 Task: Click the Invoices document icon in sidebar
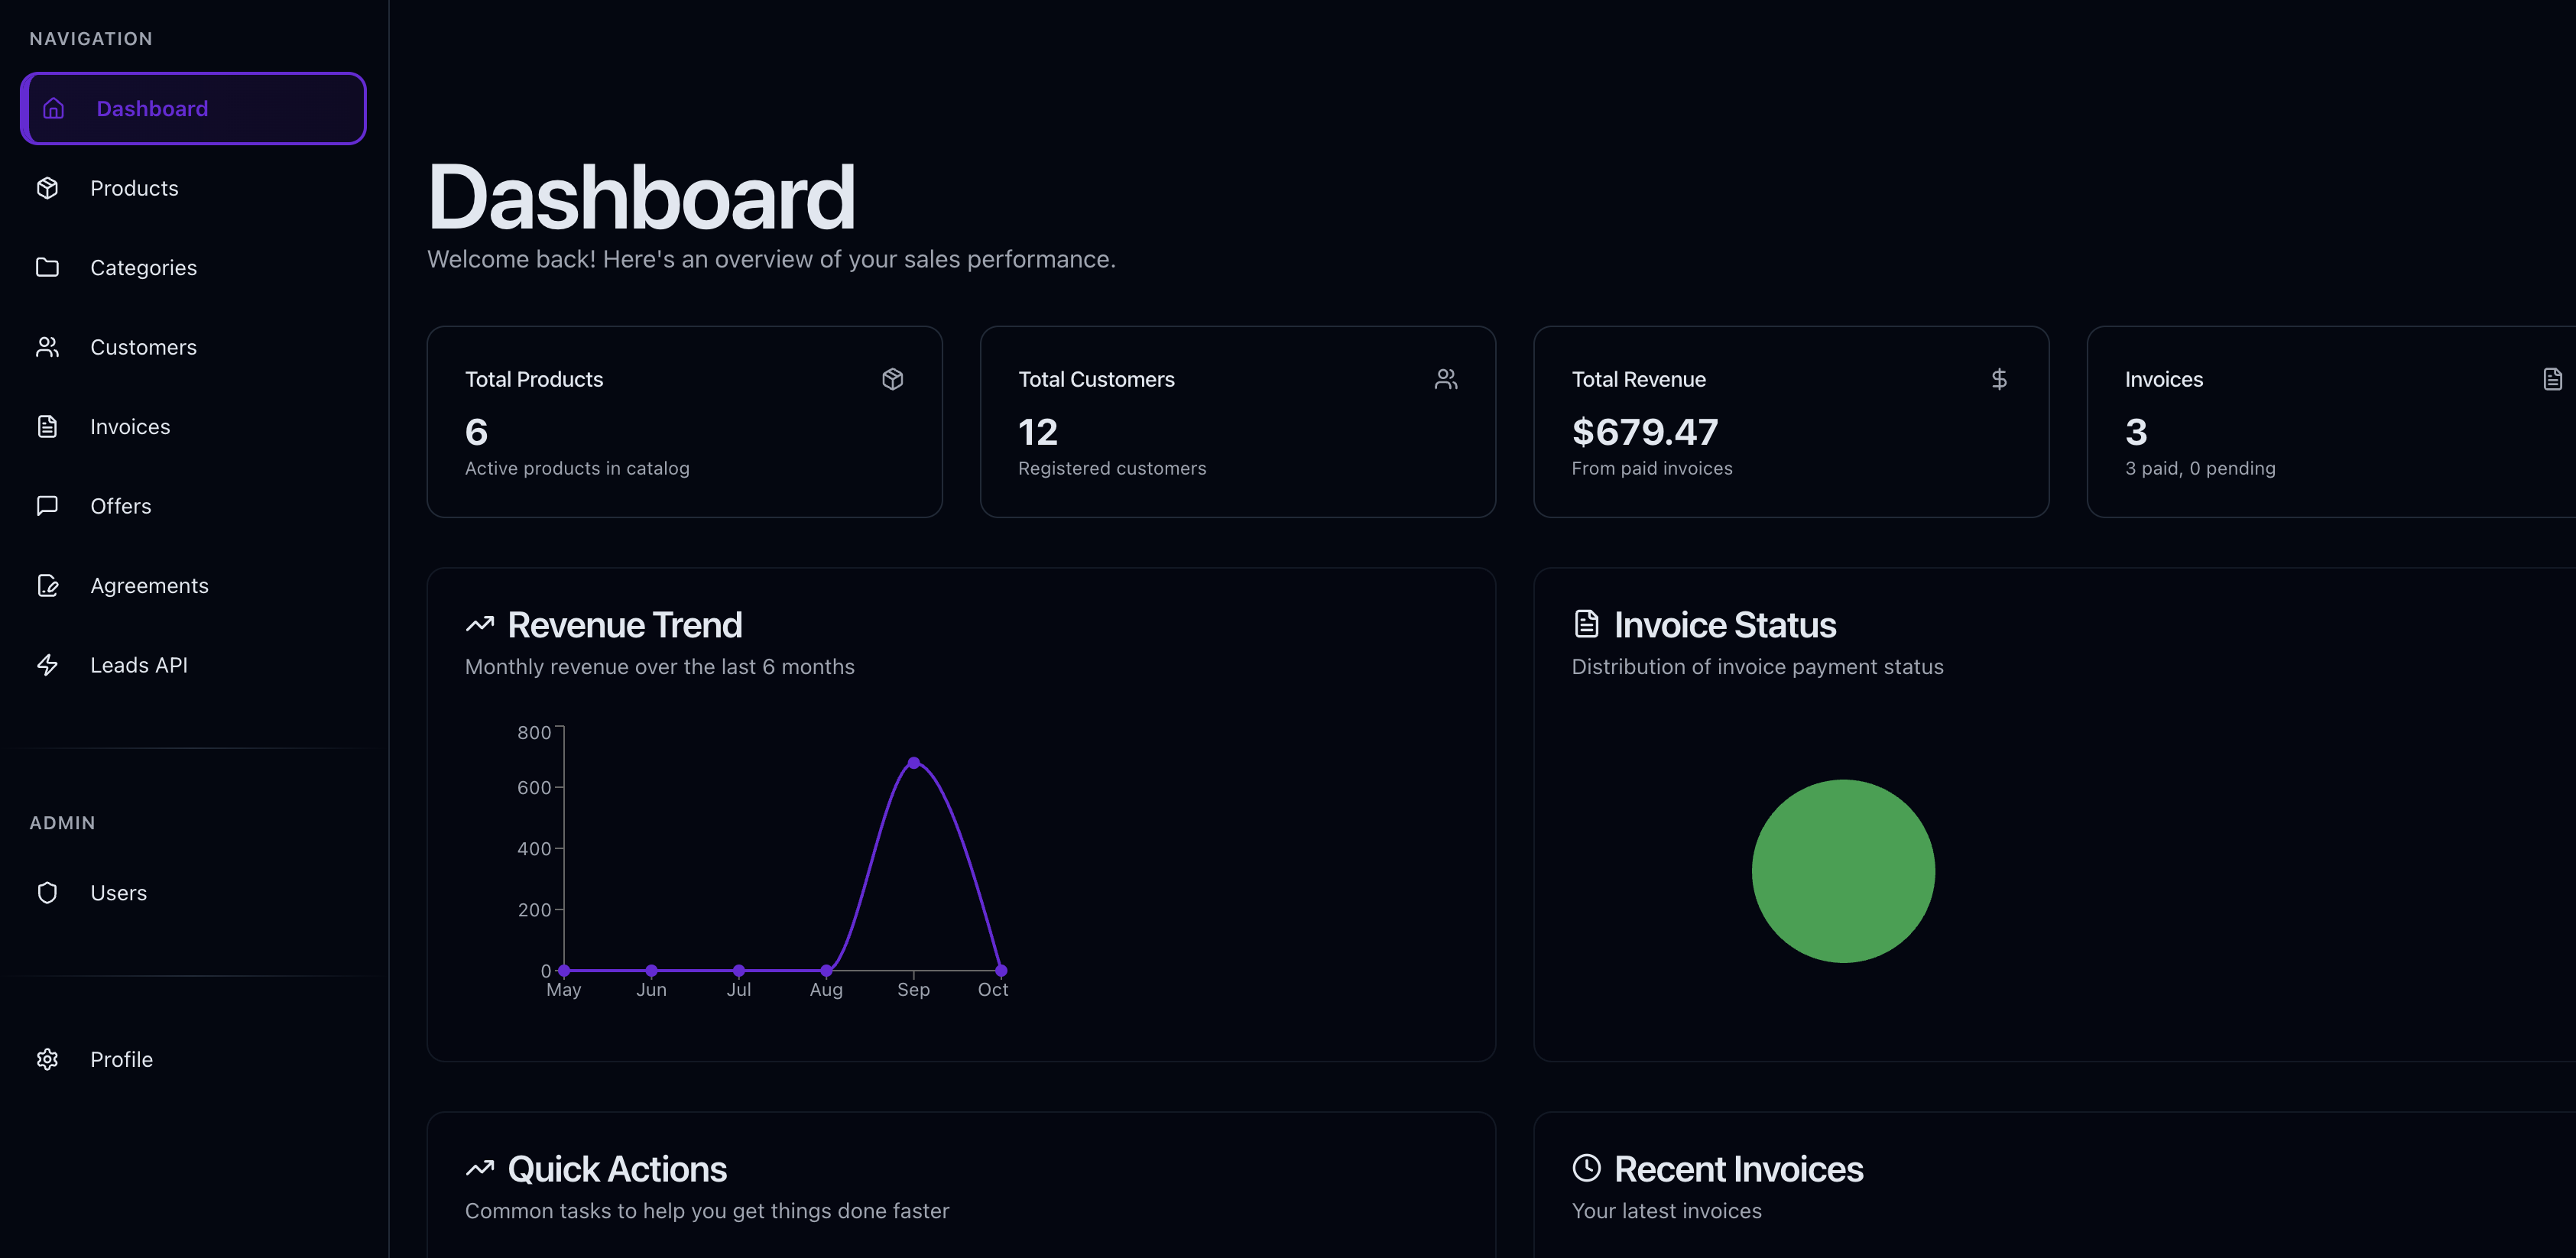pos(47,426)
